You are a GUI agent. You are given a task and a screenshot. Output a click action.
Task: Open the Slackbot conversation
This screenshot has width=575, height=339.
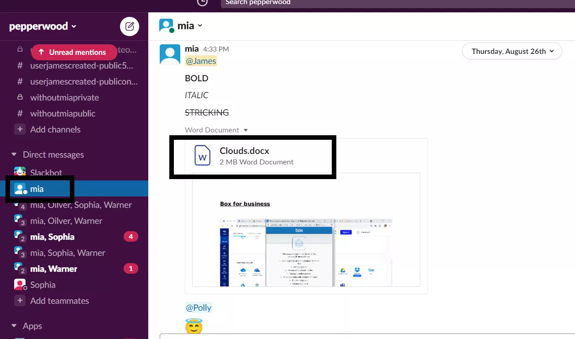tap(46, 173)
